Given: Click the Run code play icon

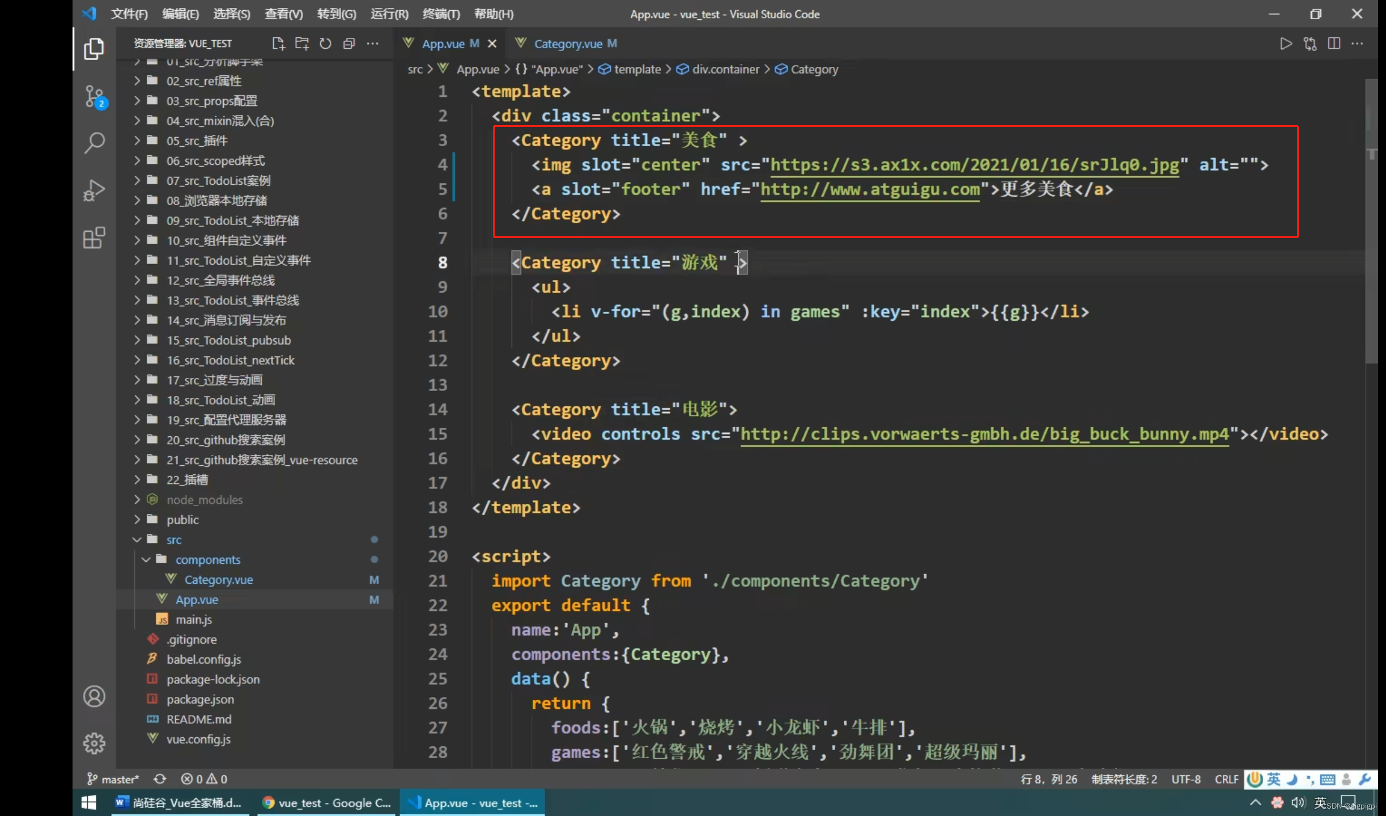Looking at the screenshot, I should click(x=1286, y=44).
